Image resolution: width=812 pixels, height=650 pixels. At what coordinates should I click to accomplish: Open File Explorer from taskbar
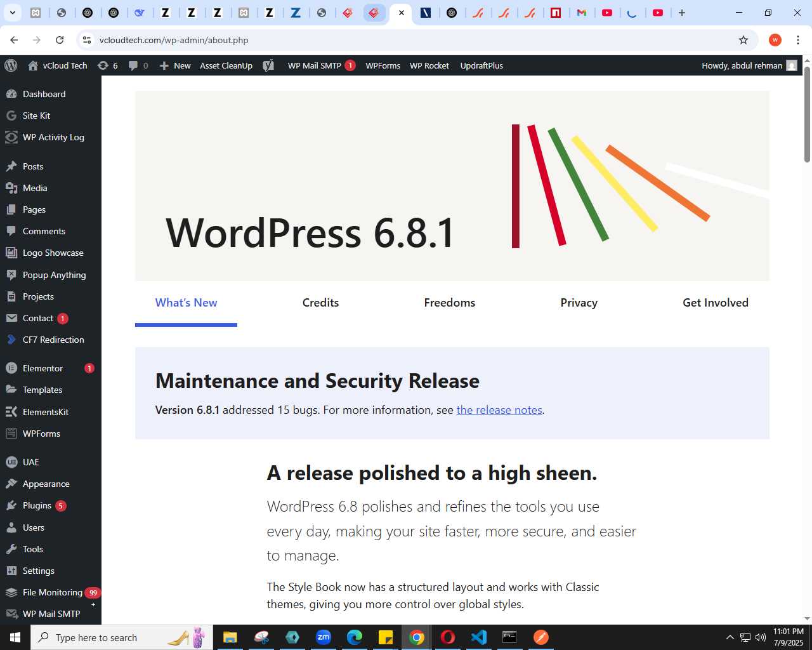coord(230,637)
